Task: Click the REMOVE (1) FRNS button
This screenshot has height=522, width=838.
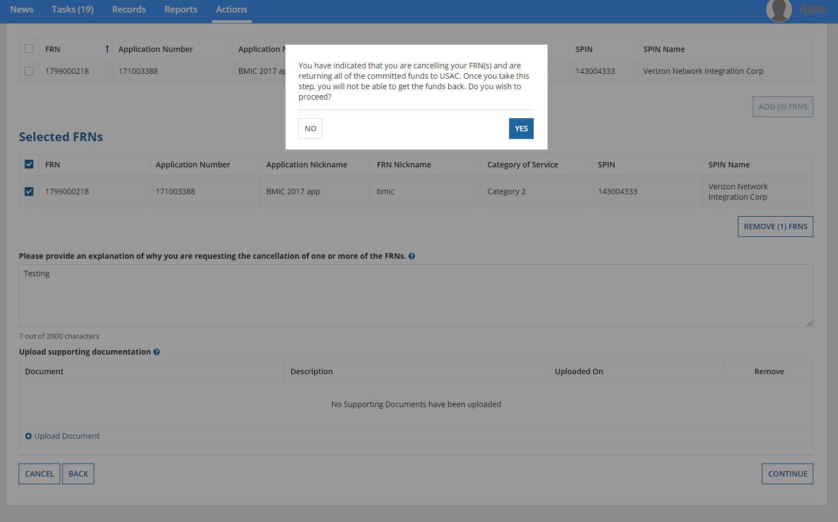Action: click(775, 227)
